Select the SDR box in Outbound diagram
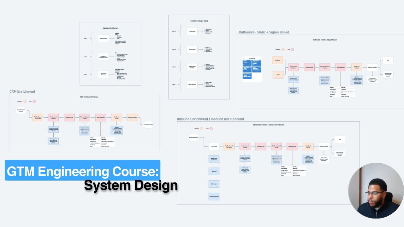Viewport: 404px width, 227px height. click(x=388, y=60)
